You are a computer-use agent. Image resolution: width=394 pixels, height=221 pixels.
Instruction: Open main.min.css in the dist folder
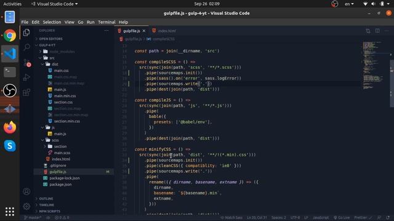[65, 96]
